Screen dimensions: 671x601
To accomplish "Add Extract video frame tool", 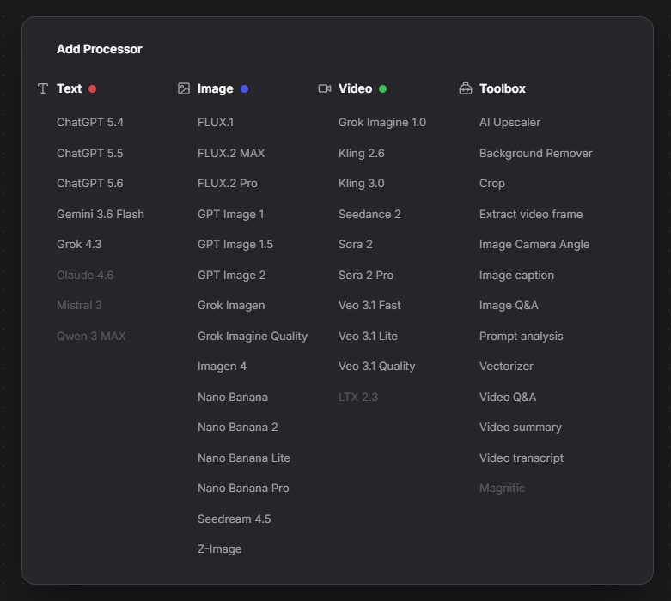I will point(531,214).
